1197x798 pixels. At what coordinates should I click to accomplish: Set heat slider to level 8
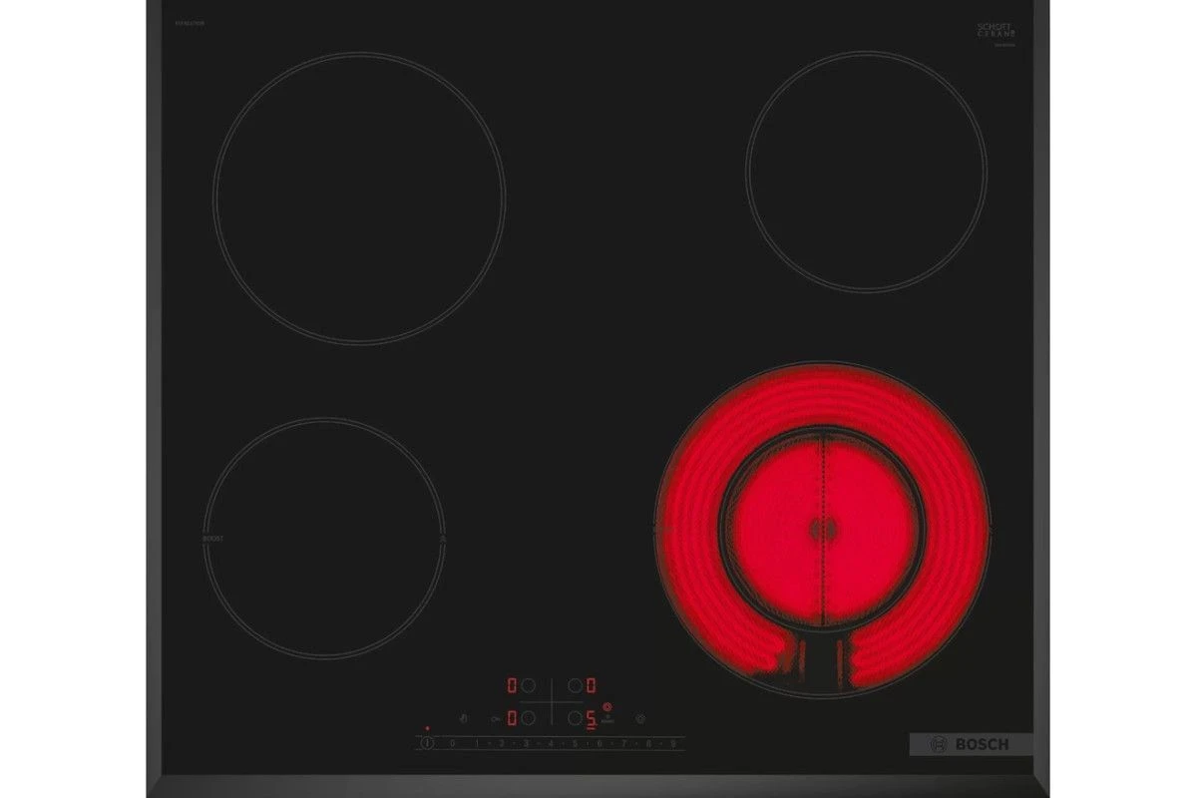pyautogui.click(x=649, y=743)
